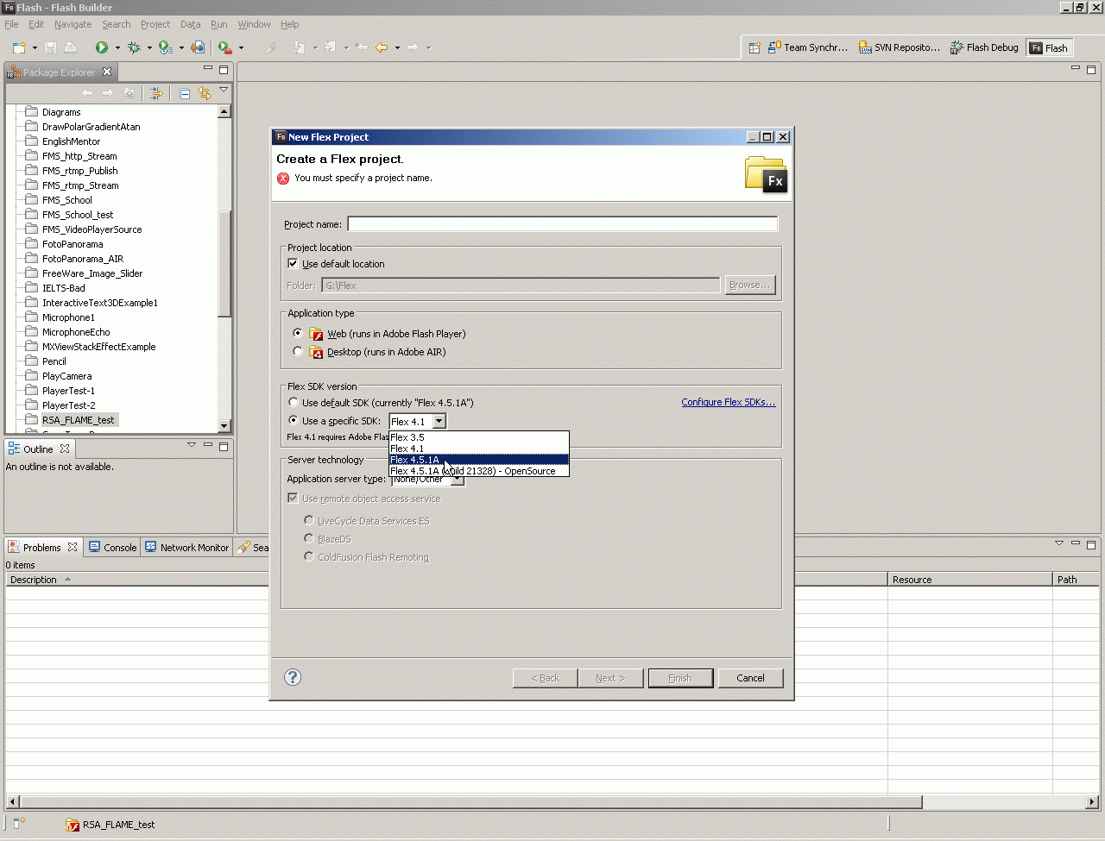Select Flex 4.1 in the dropdown list
This screenshot has width=1105, height=841.
coord(479,449)
